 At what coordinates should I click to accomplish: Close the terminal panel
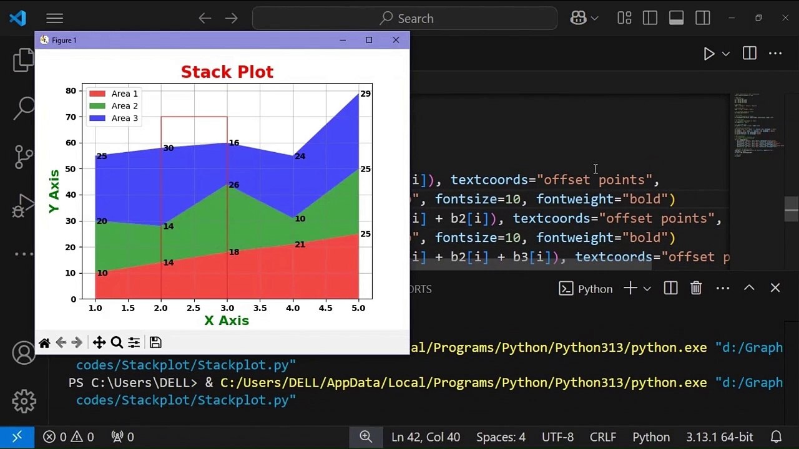(x=775, y=288)
